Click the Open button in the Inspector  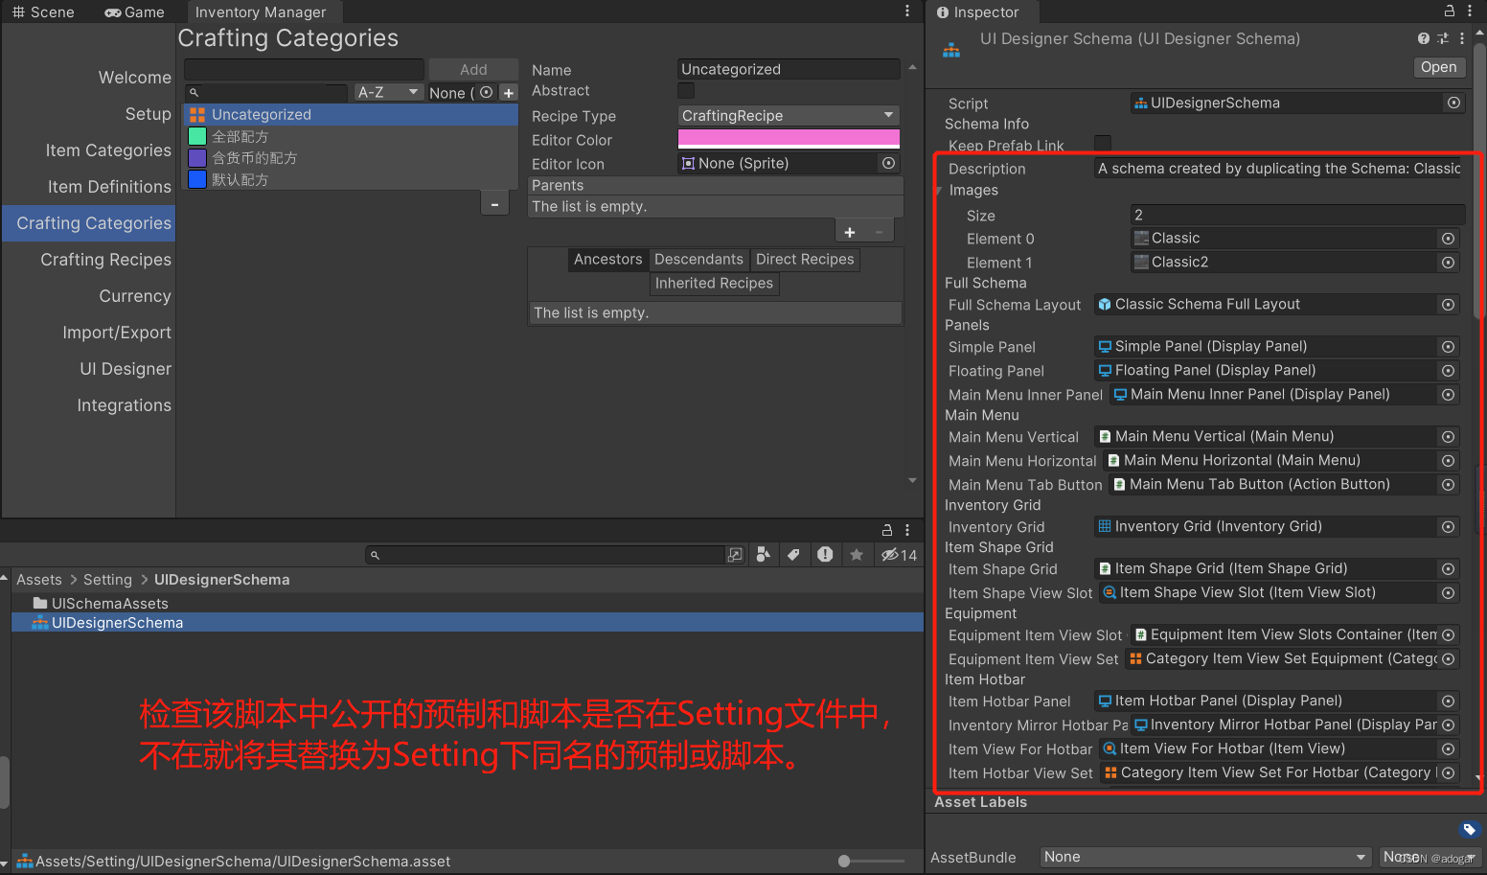coord(1438,67)
